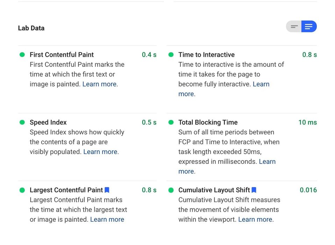
Task: Switch to the compact view toggle
Action: 294,27
